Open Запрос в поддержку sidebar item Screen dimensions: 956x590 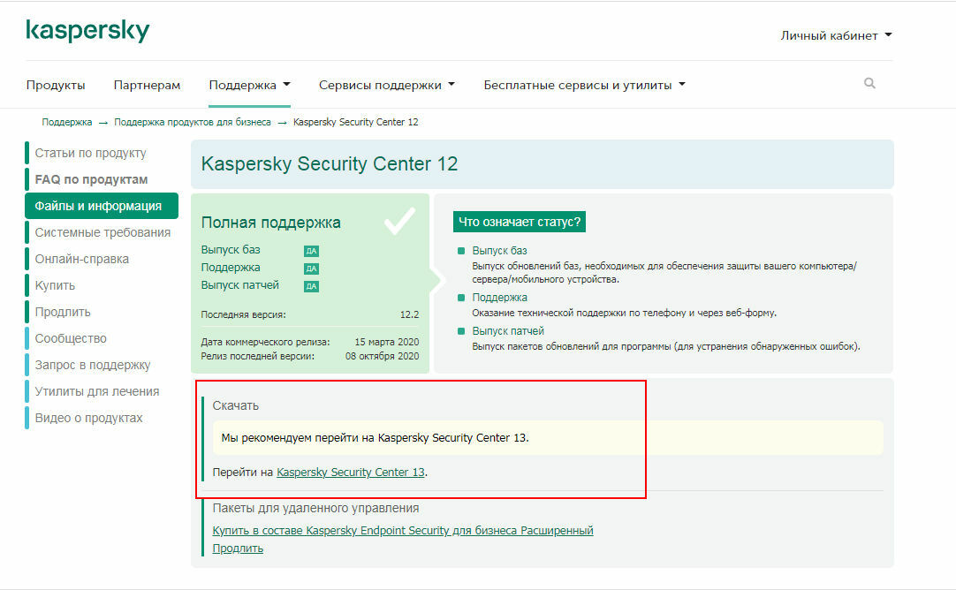click(x=92, y=365)
